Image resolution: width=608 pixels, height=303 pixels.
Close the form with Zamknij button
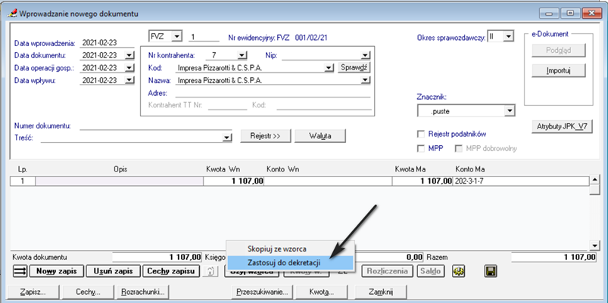382,292
